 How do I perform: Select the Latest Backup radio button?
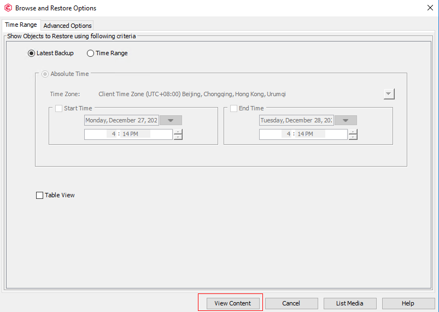(31, 54)
